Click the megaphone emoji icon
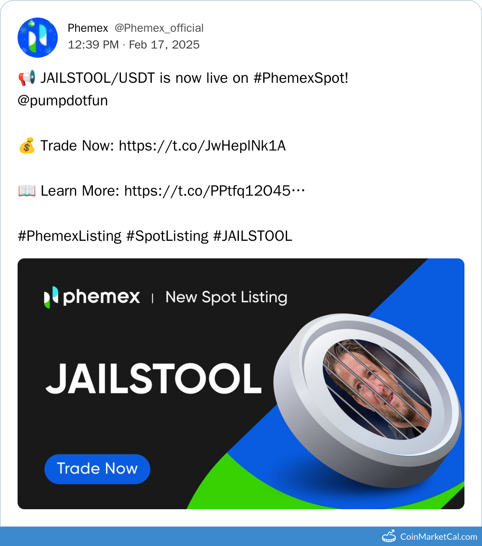Screen dimensions: 482x546 coord(27,78)
